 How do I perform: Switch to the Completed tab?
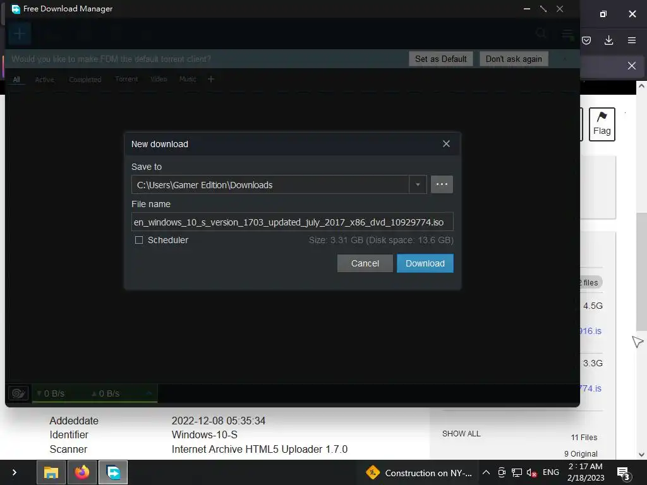pyautogui.click(x=85, y=79)
